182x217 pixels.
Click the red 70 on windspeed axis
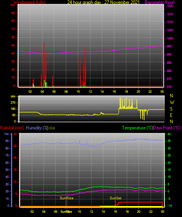[13, 29]
